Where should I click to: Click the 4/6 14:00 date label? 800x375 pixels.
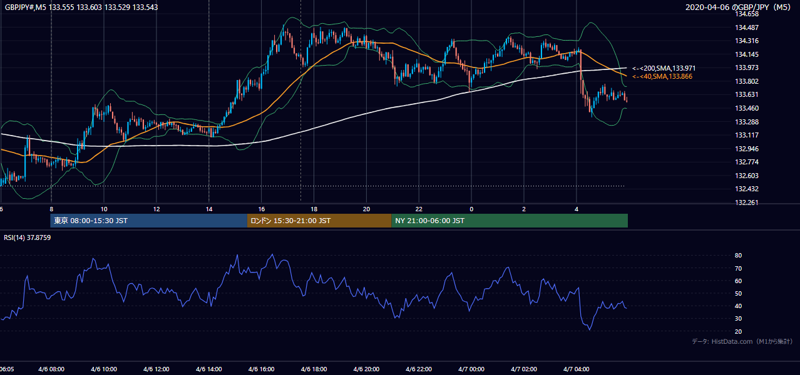pos(209,369)
